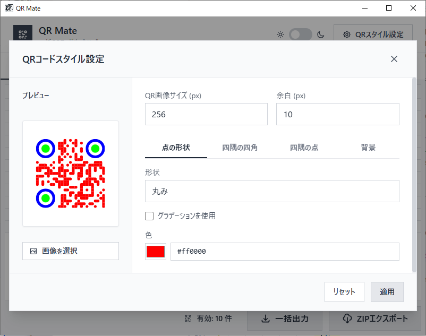This screenshot has height=336, width=426.
Task: Click the image icon in 画像を選択
Action: click(33, 251)
